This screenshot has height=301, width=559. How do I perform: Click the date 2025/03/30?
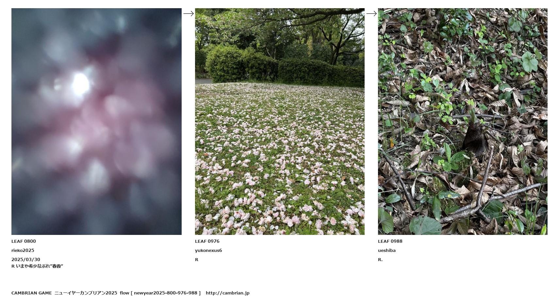click(26, 259)
